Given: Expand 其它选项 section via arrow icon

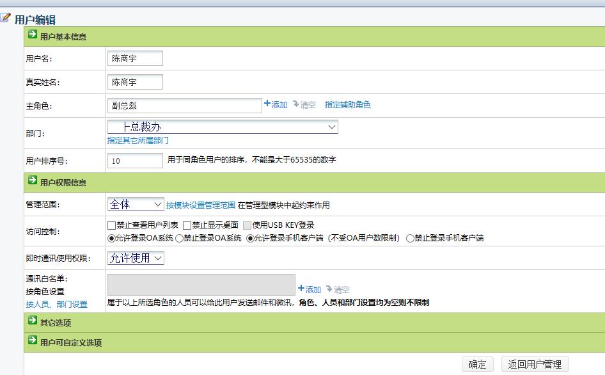Looking at the screenshot, I should [33, 321].
